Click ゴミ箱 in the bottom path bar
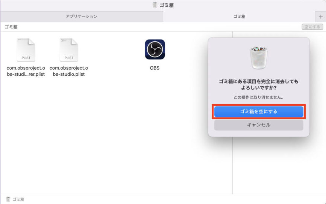 tap(18, 199)
